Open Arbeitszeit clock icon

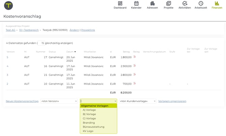(201, 3)
